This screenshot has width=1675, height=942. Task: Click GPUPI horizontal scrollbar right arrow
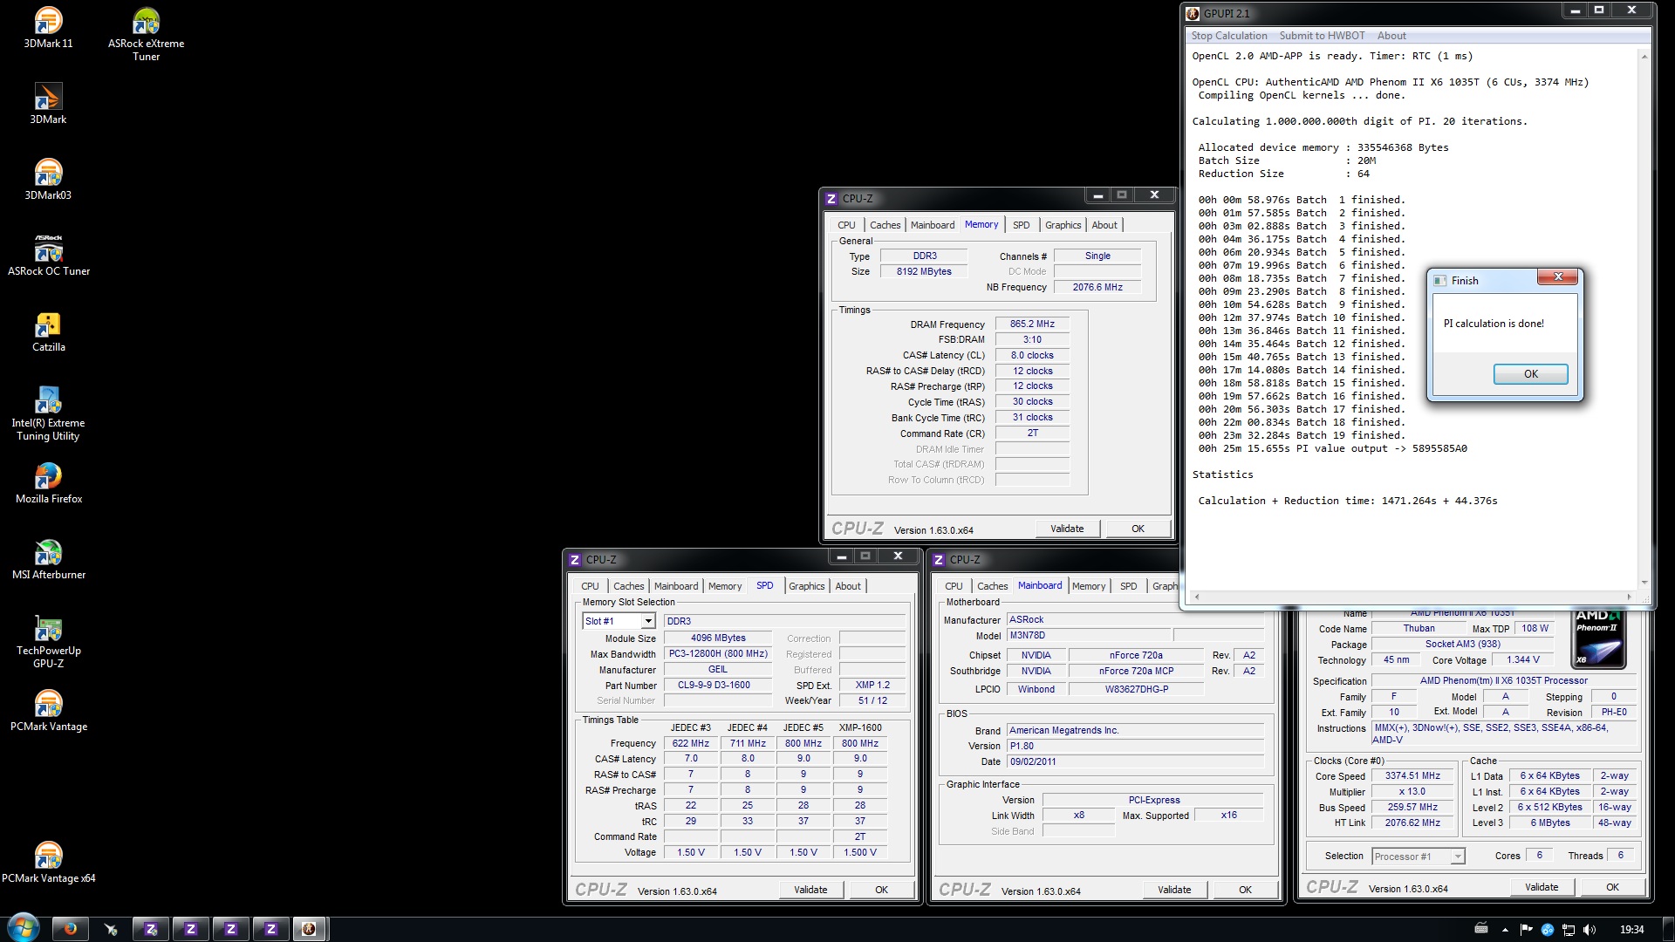tap(1629, 597)
